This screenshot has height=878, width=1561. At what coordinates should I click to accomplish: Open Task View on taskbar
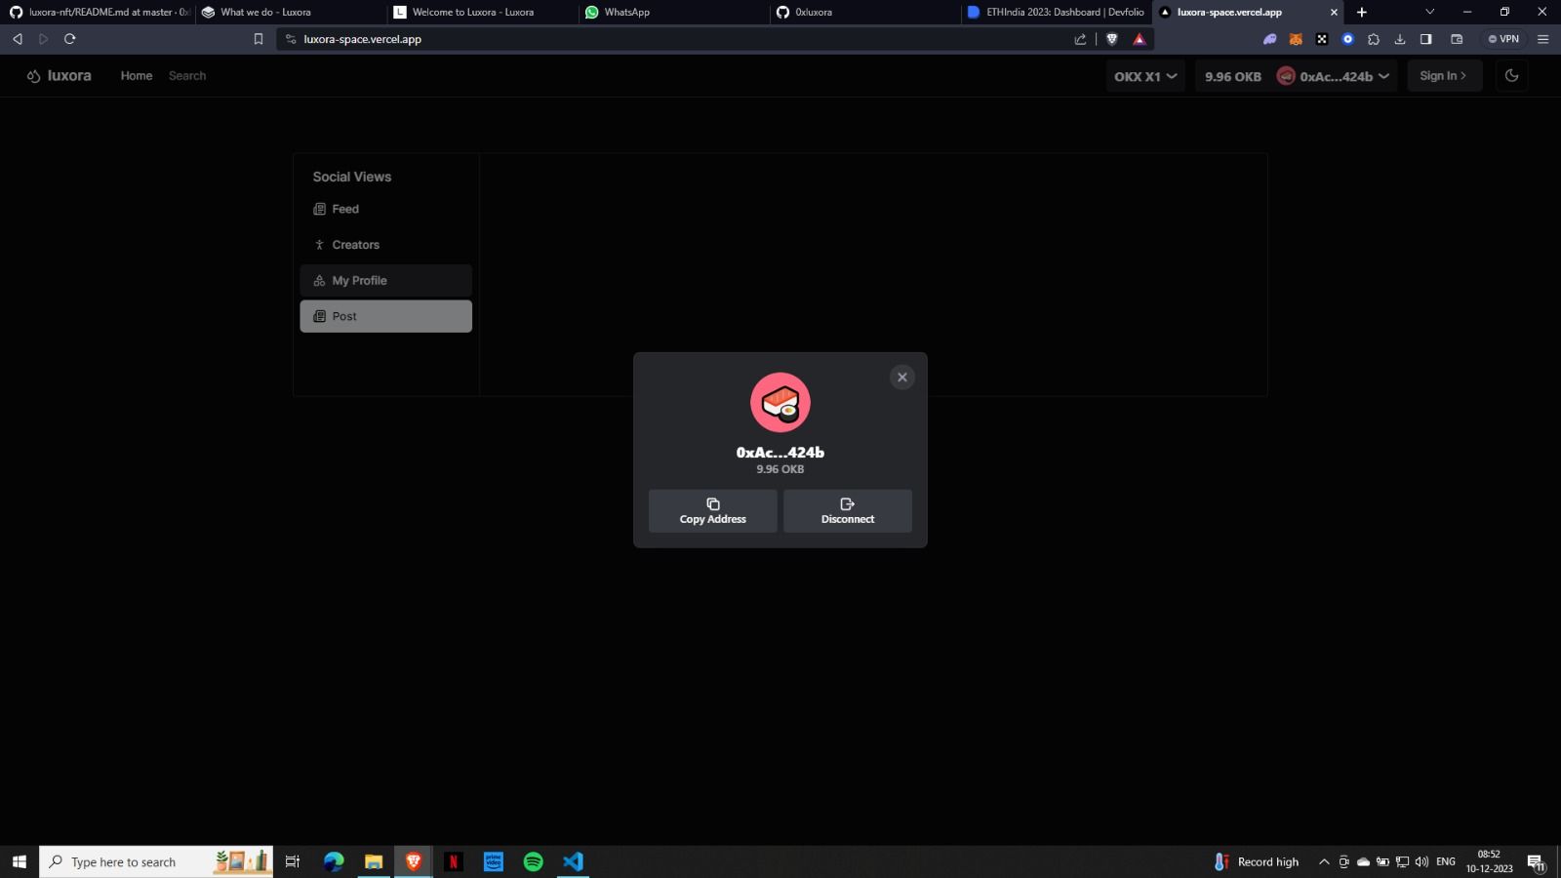click(x=292, y=861)
